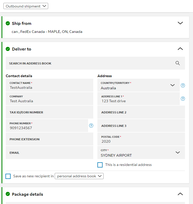
Task: Click green checkmark icon next to Ship from
Action: click(x=8, y=23)
